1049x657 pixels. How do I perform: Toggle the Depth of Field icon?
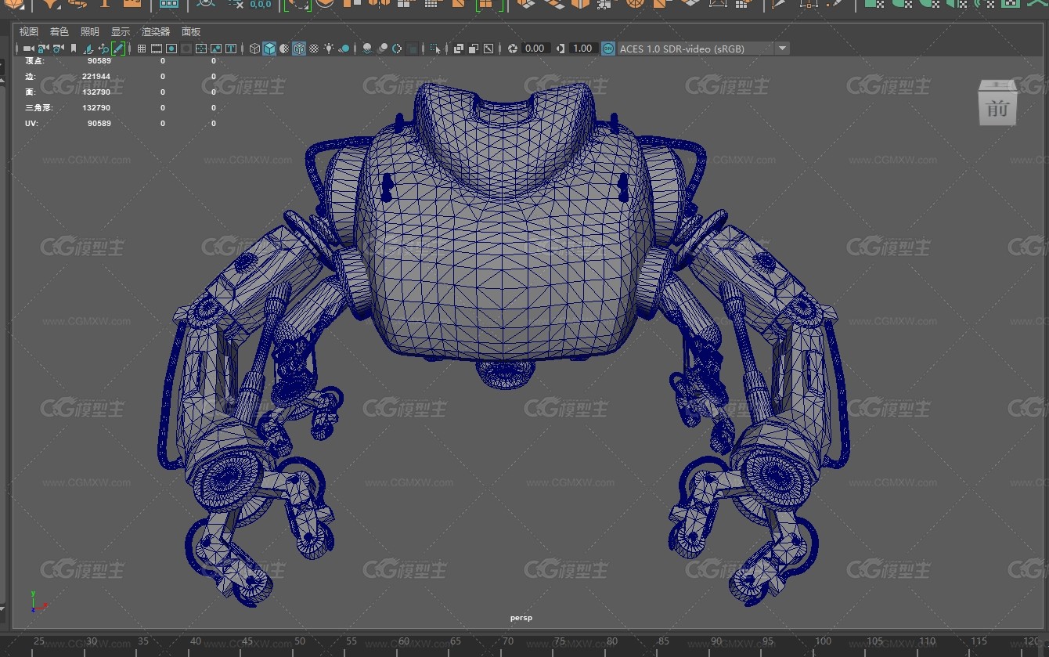click(412, 49)
